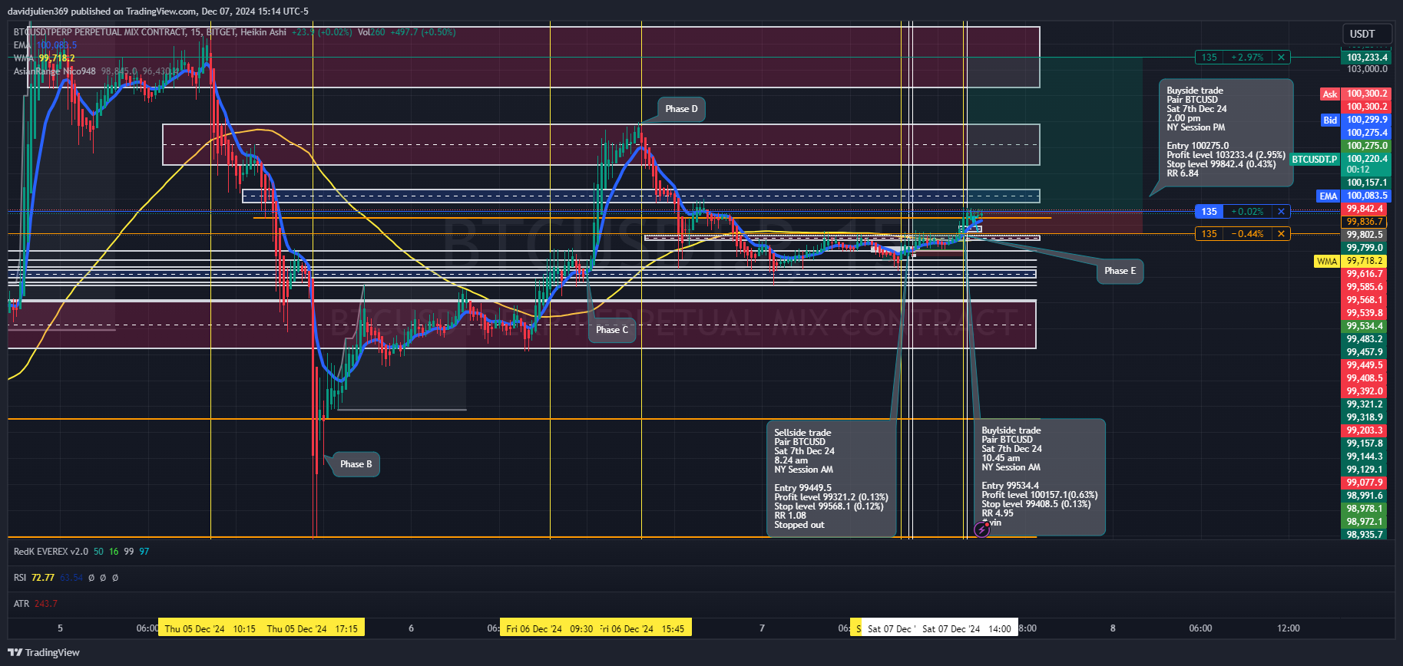Select the Buyside trade note at 10.45 am
The image size is (1403, 666).
(x=1039, y=476)
